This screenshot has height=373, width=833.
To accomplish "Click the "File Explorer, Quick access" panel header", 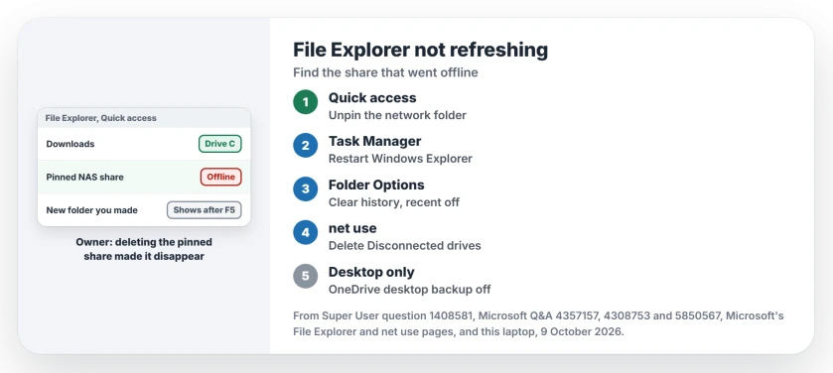I will (x=144, y=118).
